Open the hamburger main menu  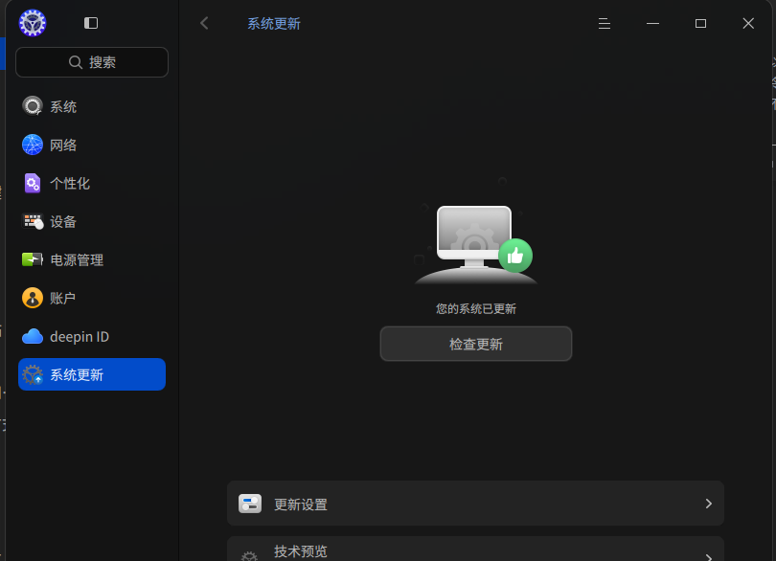[x=605, y=23]
